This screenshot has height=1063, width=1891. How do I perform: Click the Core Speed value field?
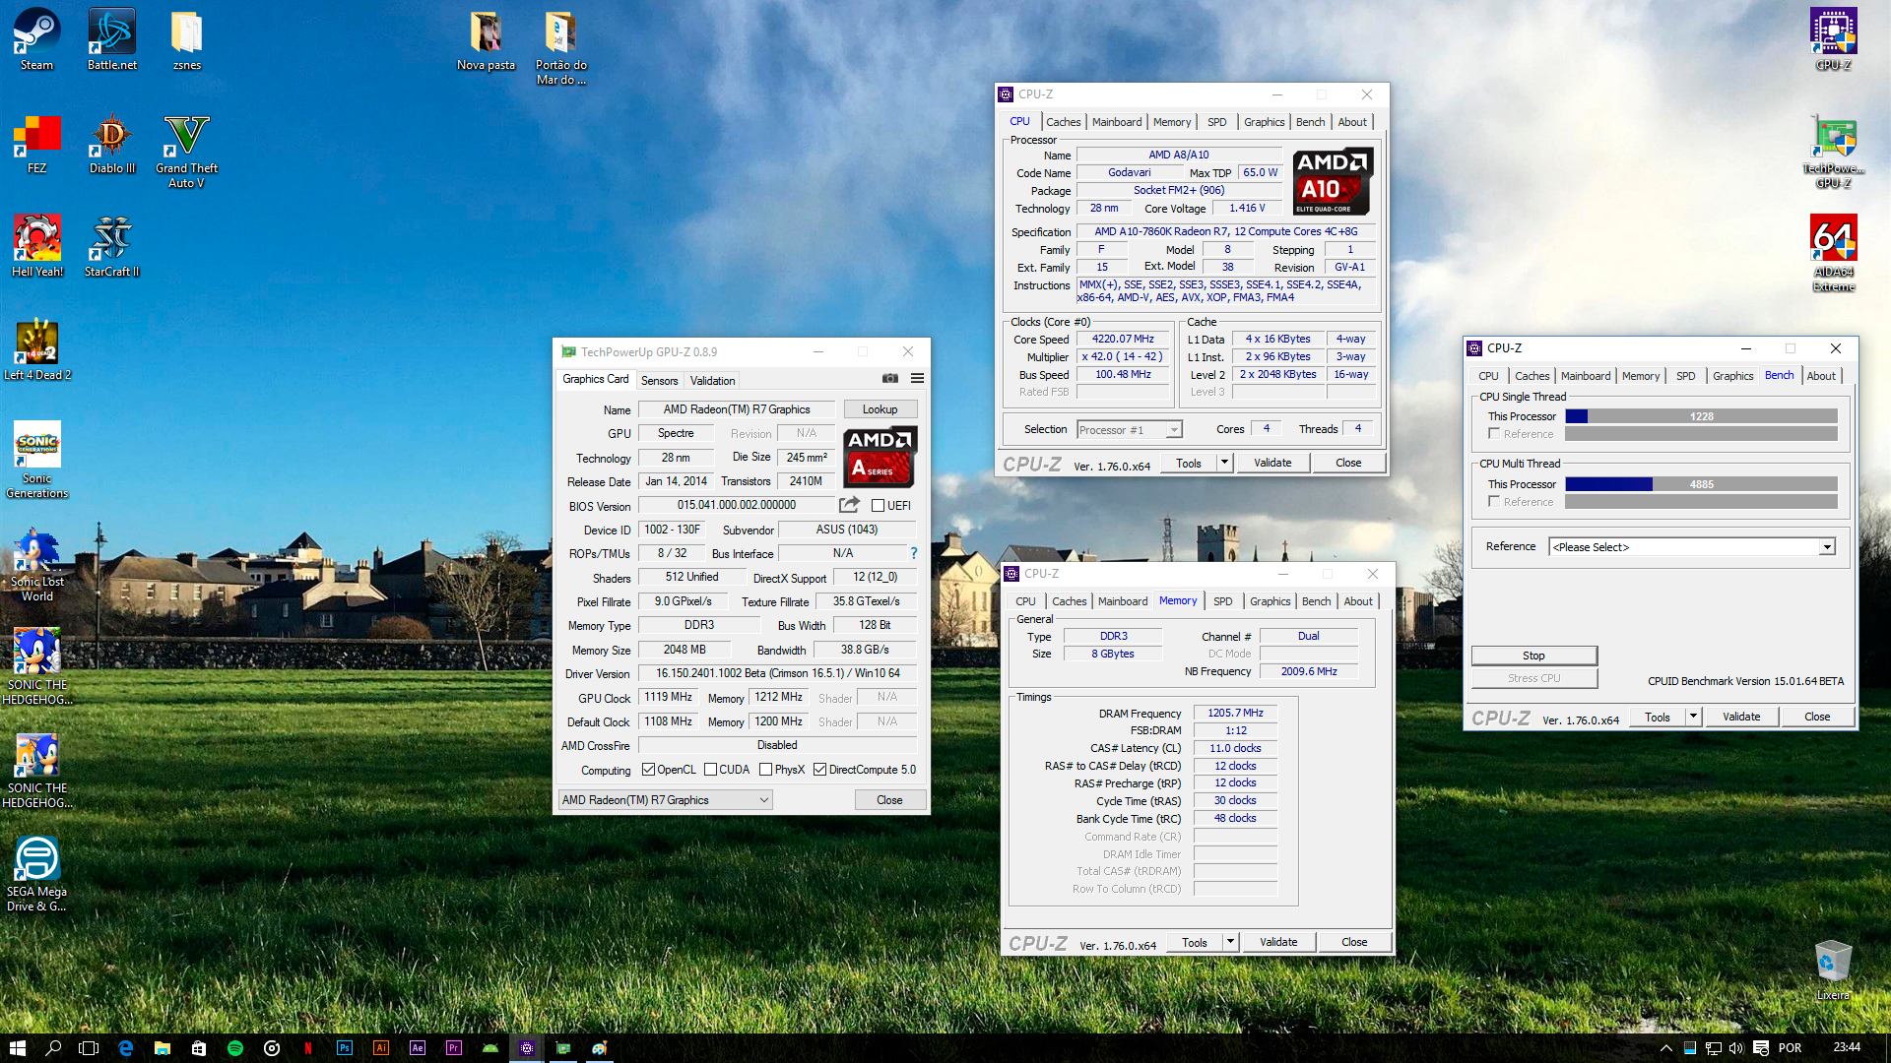pyautogui.click(x=1123, y=339)
